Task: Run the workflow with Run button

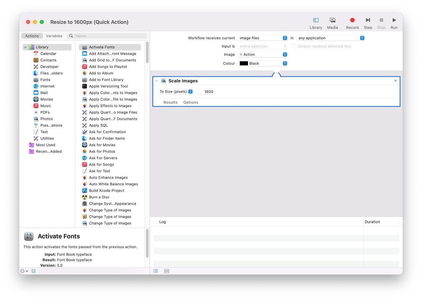Action: pos(394,24)
